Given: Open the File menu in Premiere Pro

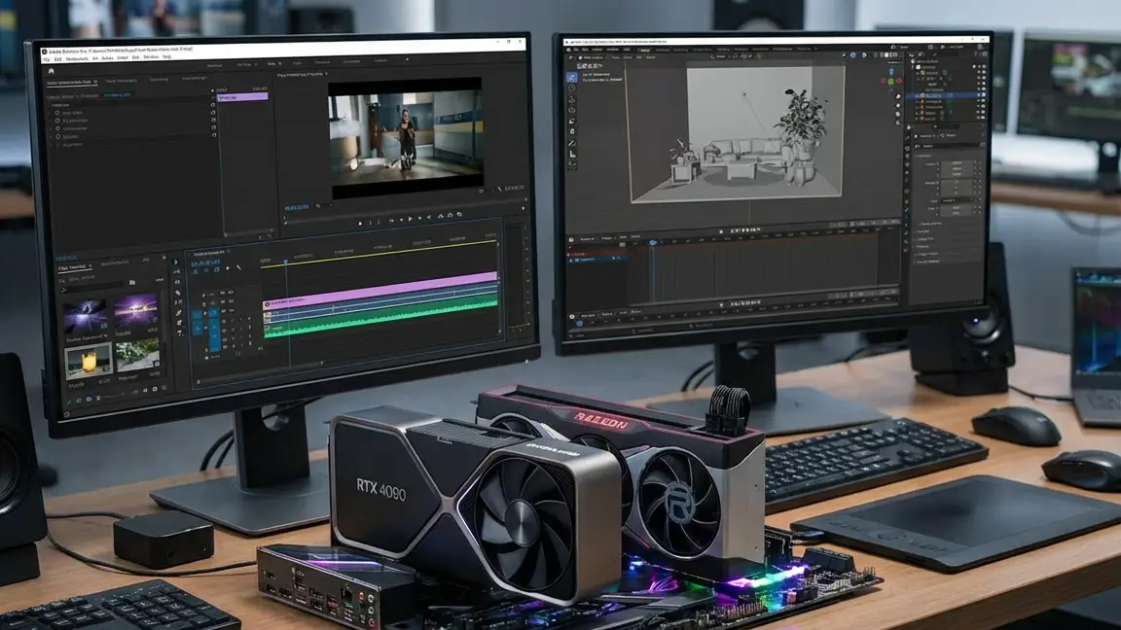Looking at the screenshot, I should [46, 58].
